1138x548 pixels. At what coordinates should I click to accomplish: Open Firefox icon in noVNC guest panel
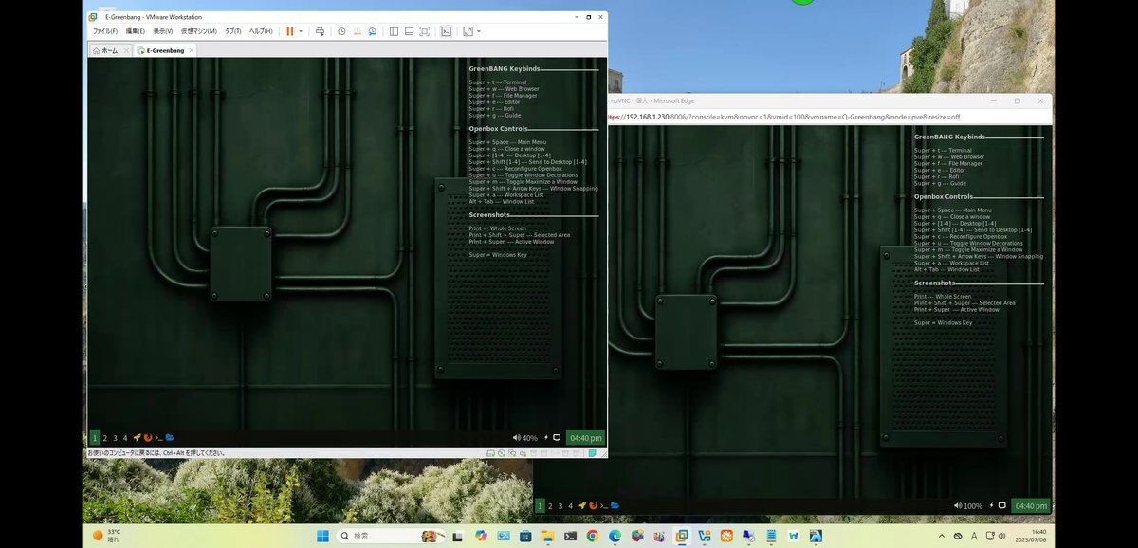click(x=594, y=506)
